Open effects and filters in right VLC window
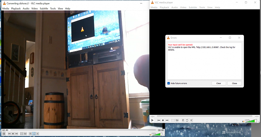 click(177, 120)
